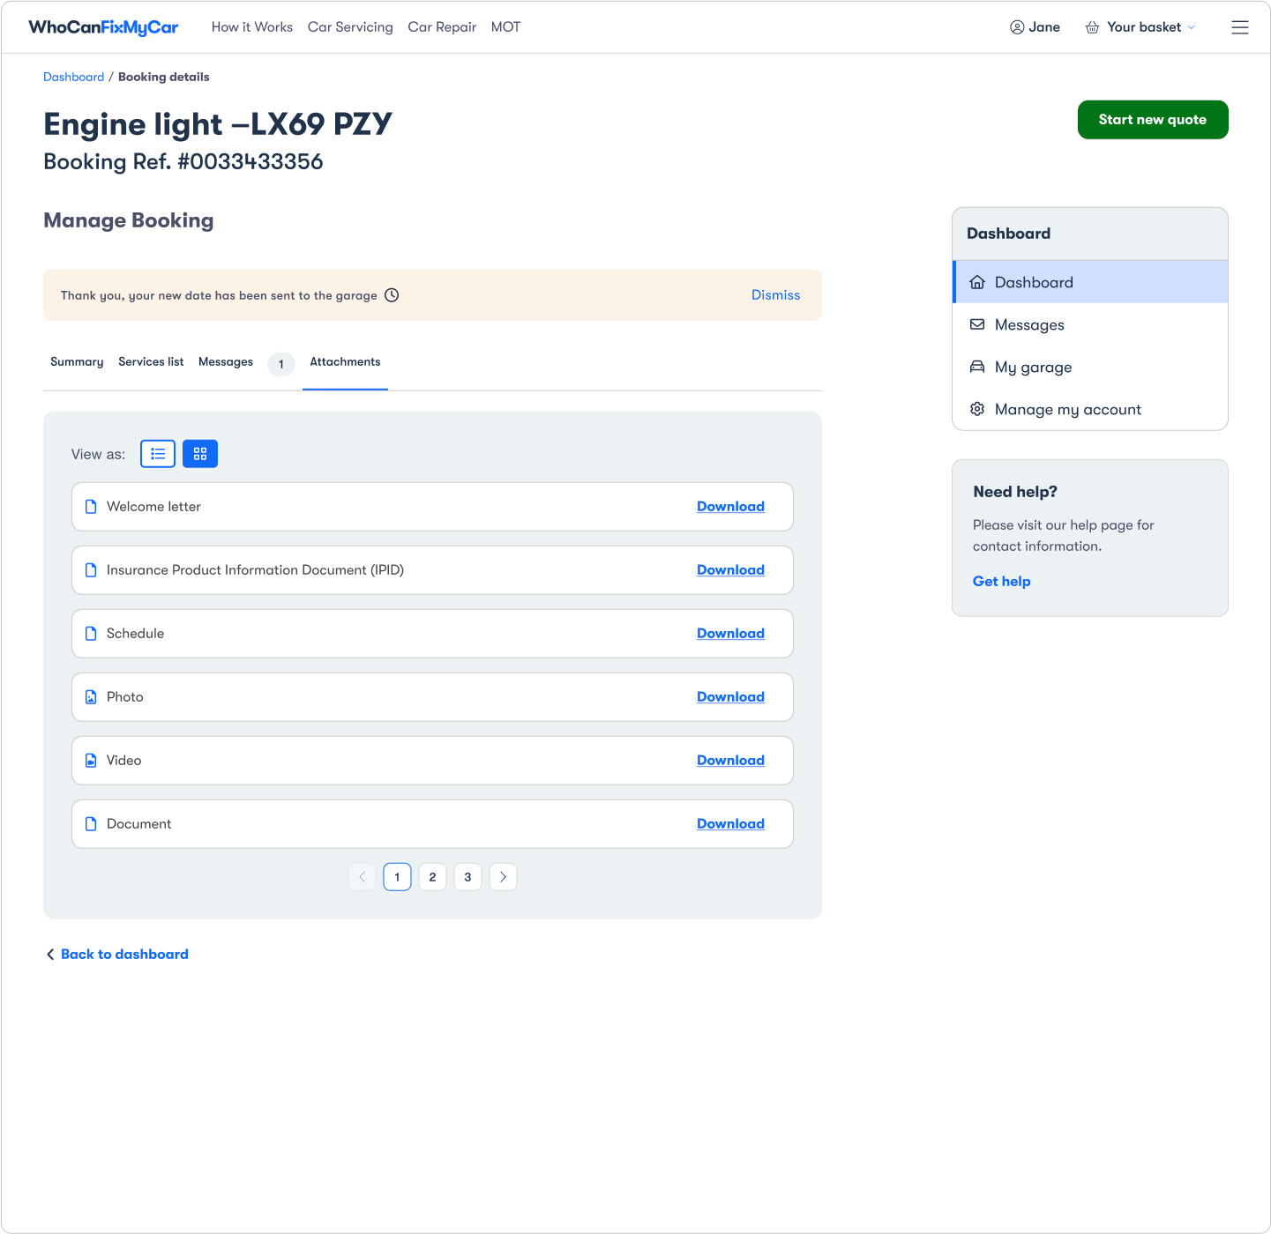
Task: Go to previous attachments page arrow
Action: click(362, 877)
